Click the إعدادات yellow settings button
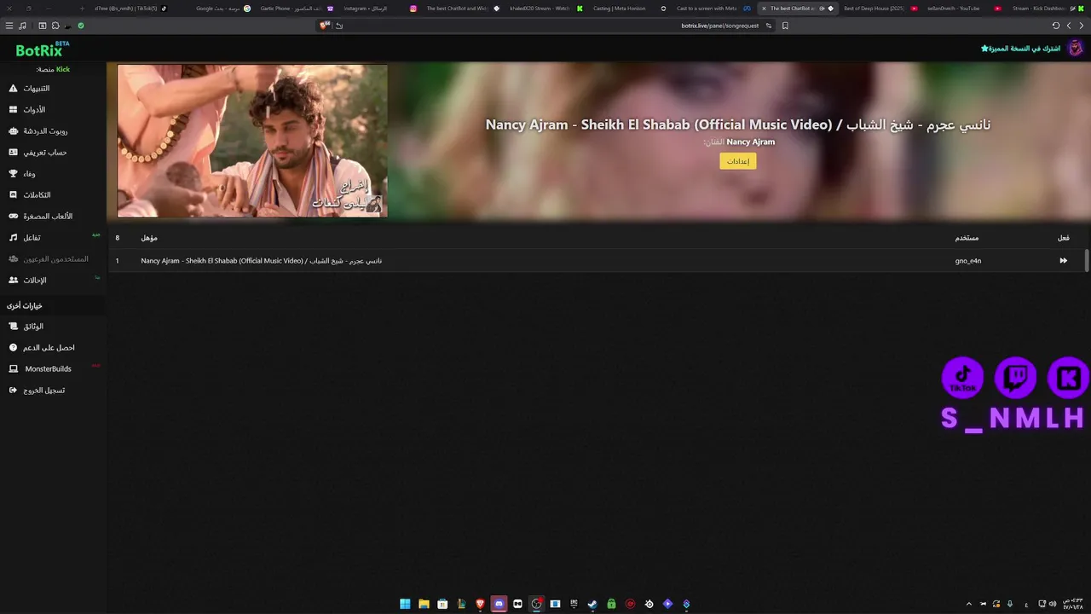 tap(737, 161)
